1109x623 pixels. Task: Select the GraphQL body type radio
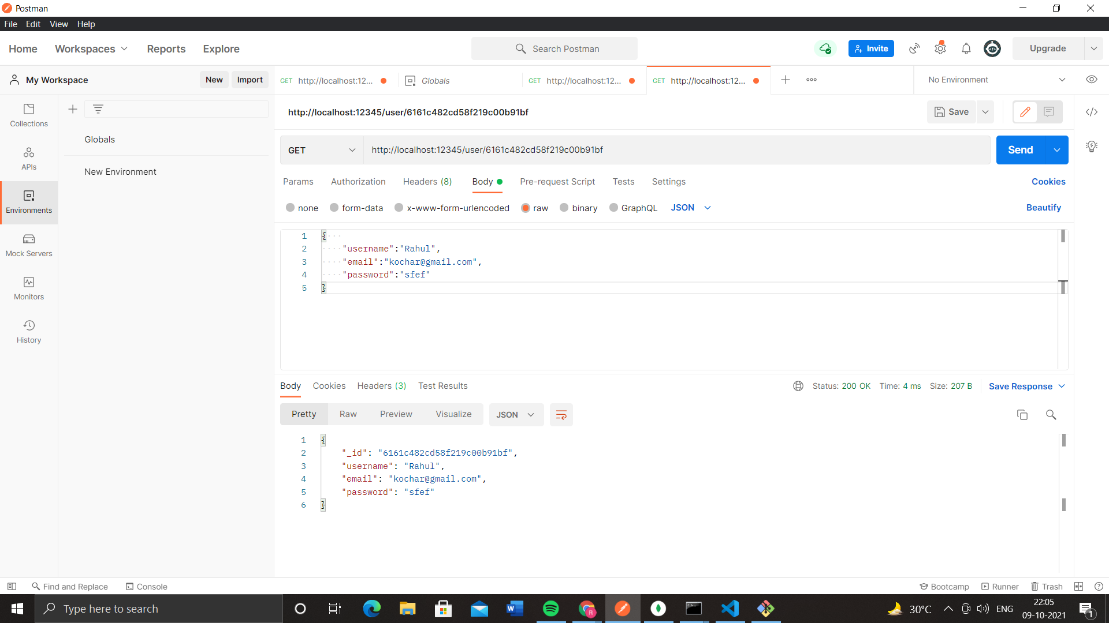pyautogui.click(x=614, y=208)
